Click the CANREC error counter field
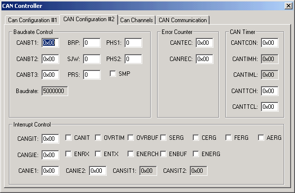 coord(205,59)
